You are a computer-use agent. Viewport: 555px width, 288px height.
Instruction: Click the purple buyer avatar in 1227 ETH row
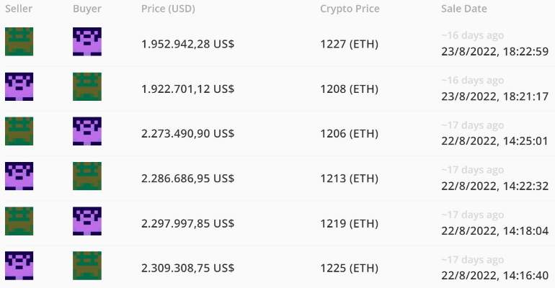pyautogui.click(x=87, y=42)
